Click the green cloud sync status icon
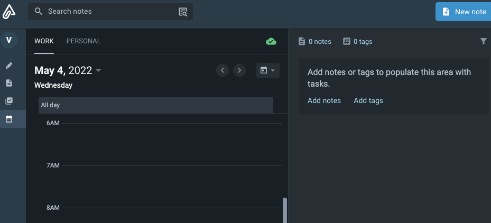The image size is (491, 223). pyautogui.click(x=271, y=41)
